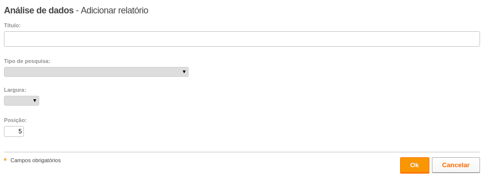Click the Análise de dados heading
484x190 pixels.
(x=39, y=10)
